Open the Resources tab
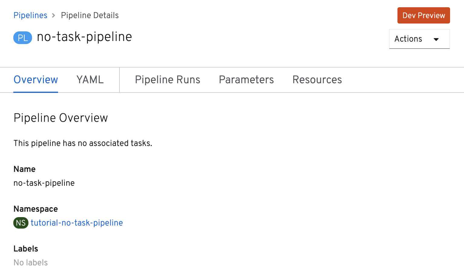 pyautogui.click(x=317, y=80)
